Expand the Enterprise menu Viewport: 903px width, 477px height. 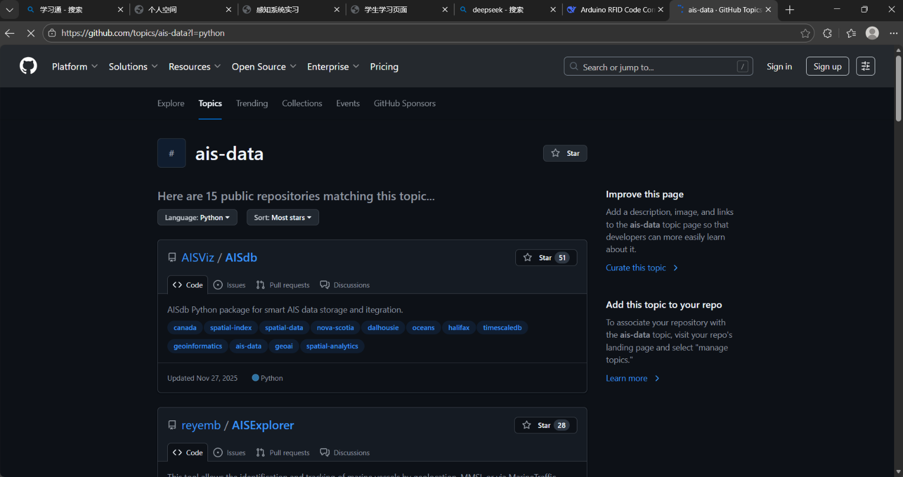pyautogui.click(x=333, y=67)
